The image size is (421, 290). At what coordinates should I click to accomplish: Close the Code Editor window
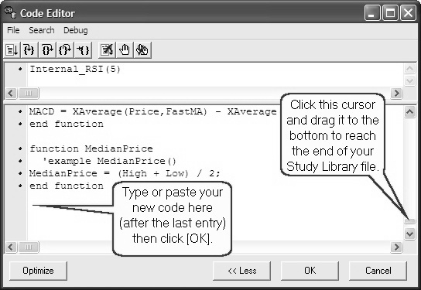pos(408,13)
